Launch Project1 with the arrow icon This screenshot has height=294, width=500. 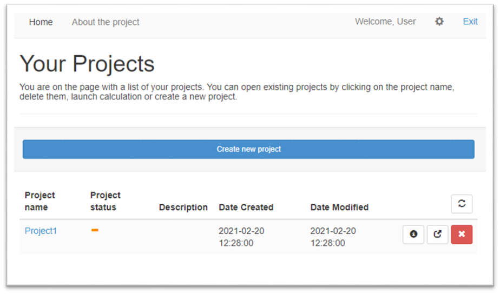click(x=437, y=235)
